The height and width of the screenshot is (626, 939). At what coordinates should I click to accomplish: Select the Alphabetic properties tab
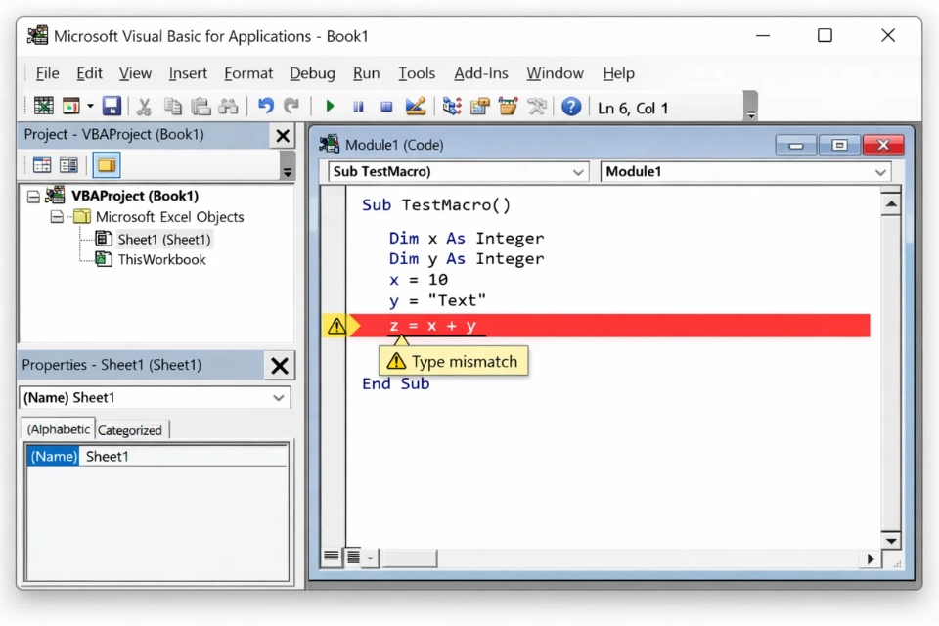57,428
